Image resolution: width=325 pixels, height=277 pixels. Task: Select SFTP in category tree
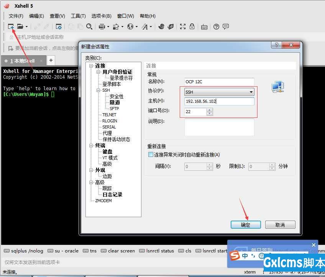coord(114,109)
